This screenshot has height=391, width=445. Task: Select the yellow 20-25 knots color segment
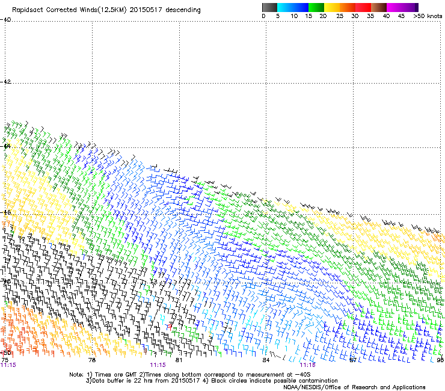[x=332, y=7]
